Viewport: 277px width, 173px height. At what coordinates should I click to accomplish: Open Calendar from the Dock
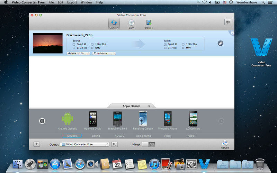point(117,164)
